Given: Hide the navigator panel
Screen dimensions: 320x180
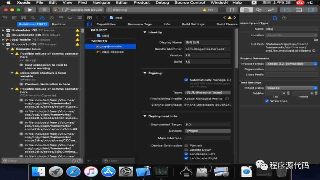Looking at the screenshot, I should point(287,10).
